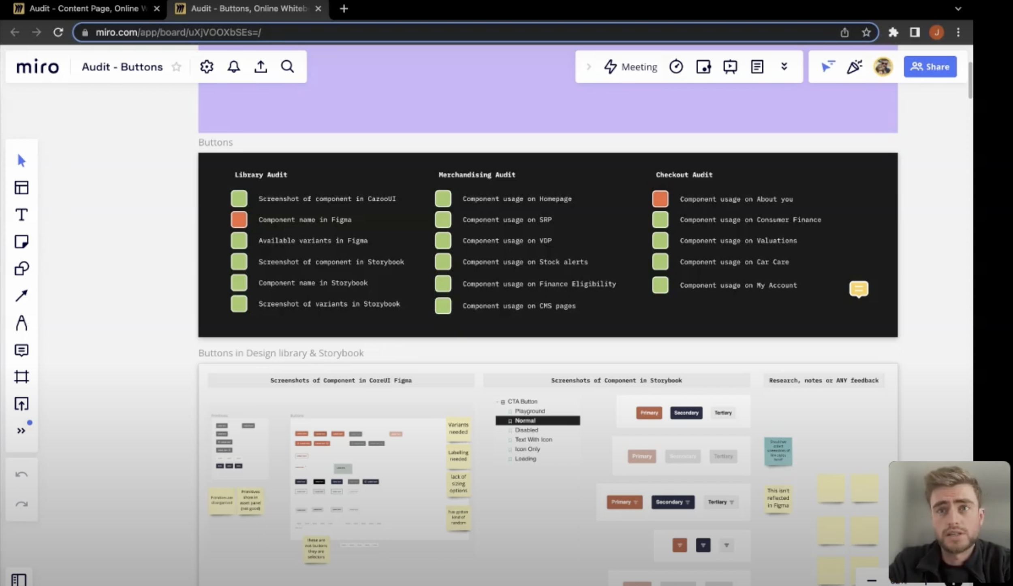Select the connection line arrow tool
This screenshot has width=1013, height=586.
(x=21, y=296)
